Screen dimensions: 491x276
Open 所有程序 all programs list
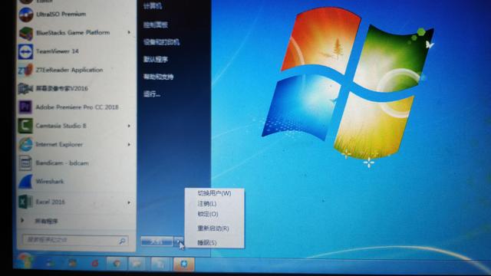pos(46,221)
